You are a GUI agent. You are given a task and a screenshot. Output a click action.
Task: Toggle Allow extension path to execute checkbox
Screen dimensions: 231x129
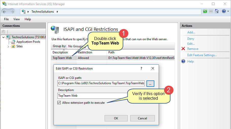[x=59, y=103]
